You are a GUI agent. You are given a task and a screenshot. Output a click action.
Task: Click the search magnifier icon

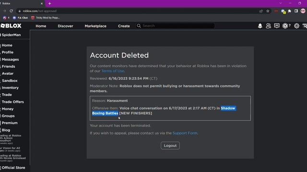[139, 26]
